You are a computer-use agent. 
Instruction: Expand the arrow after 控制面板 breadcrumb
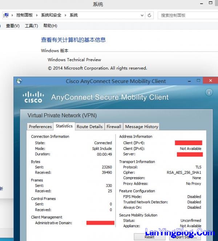click(37, 15)
